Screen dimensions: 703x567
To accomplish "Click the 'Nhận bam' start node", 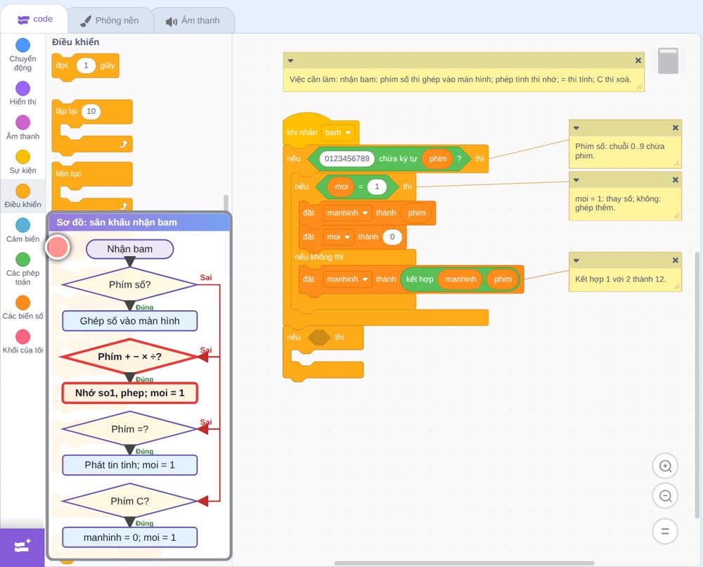I will coord(129,249).
